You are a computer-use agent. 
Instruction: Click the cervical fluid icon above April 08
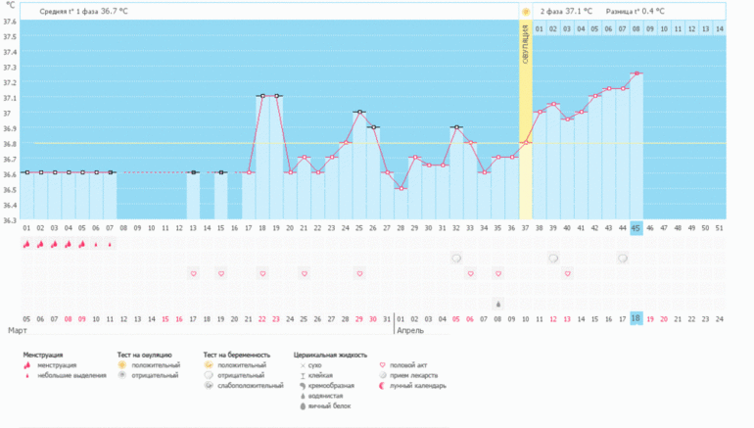(497, 304)
